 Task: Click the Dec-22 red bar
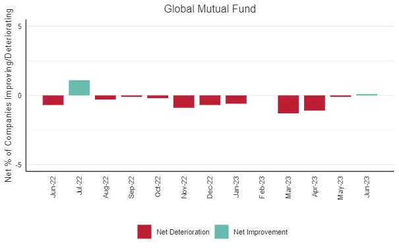point(210,100)
